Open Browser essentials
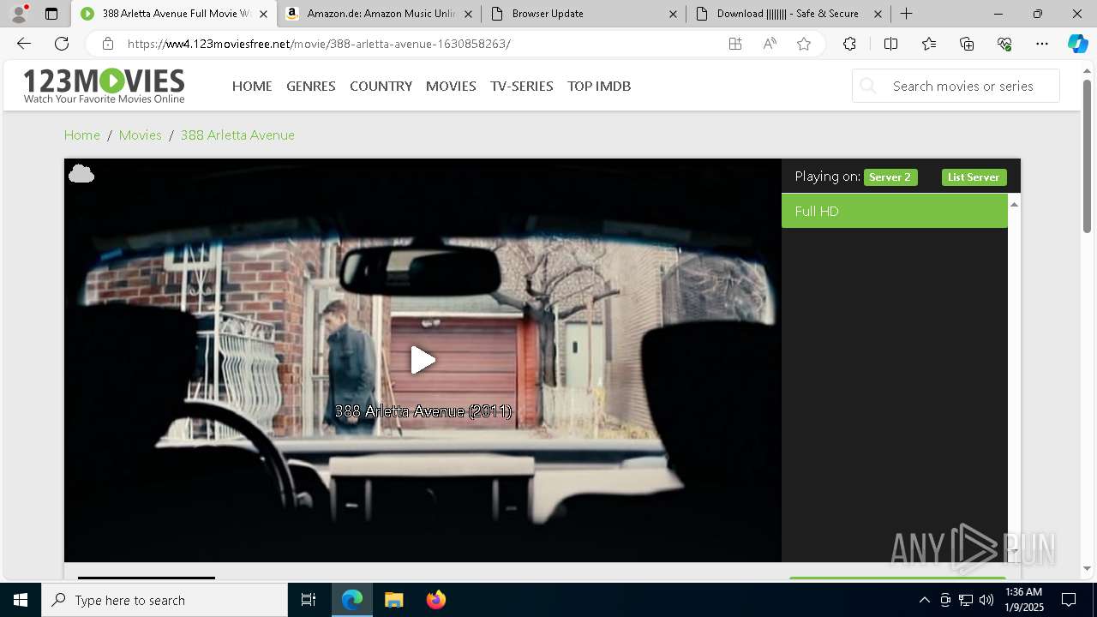 pyautogui.click(x=1004, y=44)
